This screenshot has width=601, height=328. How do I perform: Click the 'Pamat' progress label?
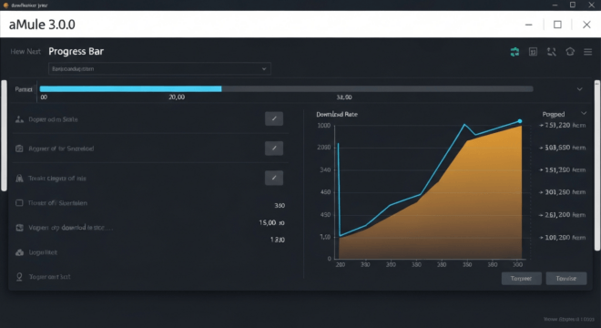[24, 89]
